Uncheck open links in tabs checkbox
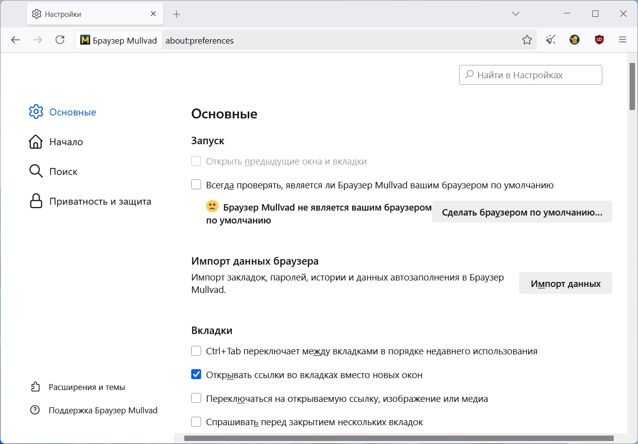Image resolution: width=638 pixels, height=444 pixels. point(196,375)
